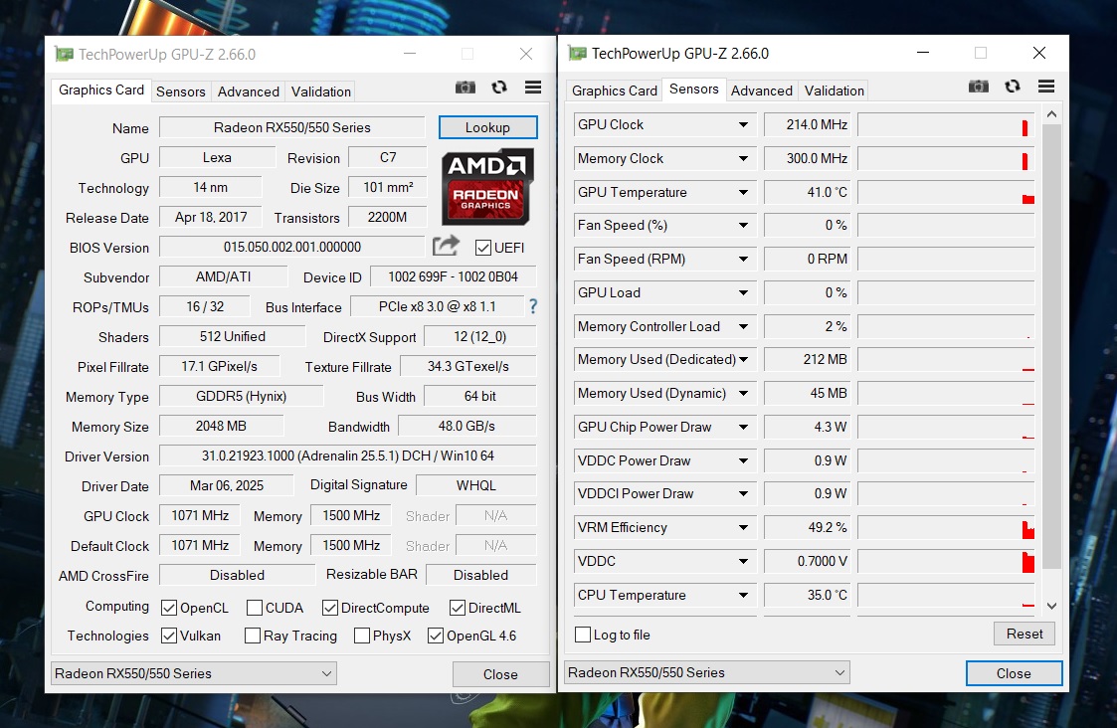Toggle DirectML checkbox
This screenshot has width=1117, height=728.
(458, 608)
